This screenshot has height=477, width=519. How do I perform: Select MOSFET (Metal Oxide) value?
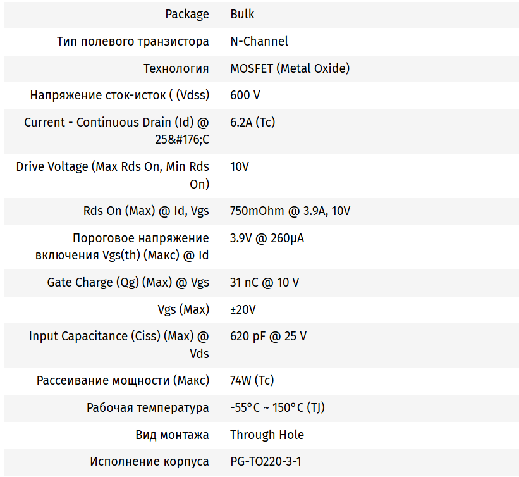point(290,68)
